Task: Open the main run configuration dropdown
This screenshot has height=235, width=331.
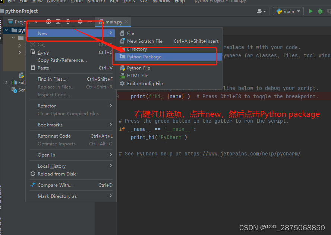Action: pyautogui.click(x=288, y=11)
